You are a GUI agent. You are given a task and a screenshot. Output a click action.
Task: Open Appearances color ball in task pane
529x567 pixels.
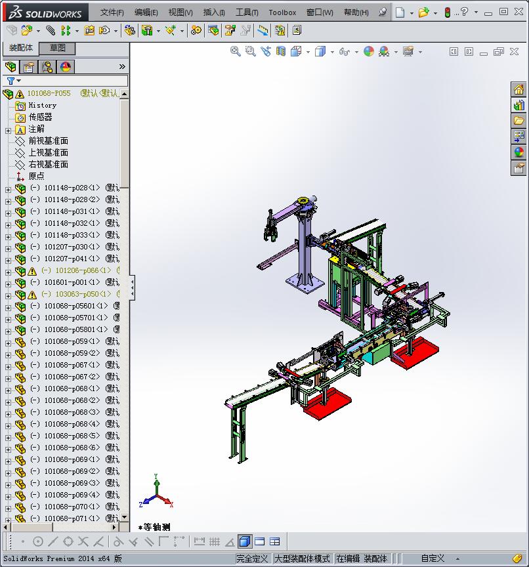point(518,152)
